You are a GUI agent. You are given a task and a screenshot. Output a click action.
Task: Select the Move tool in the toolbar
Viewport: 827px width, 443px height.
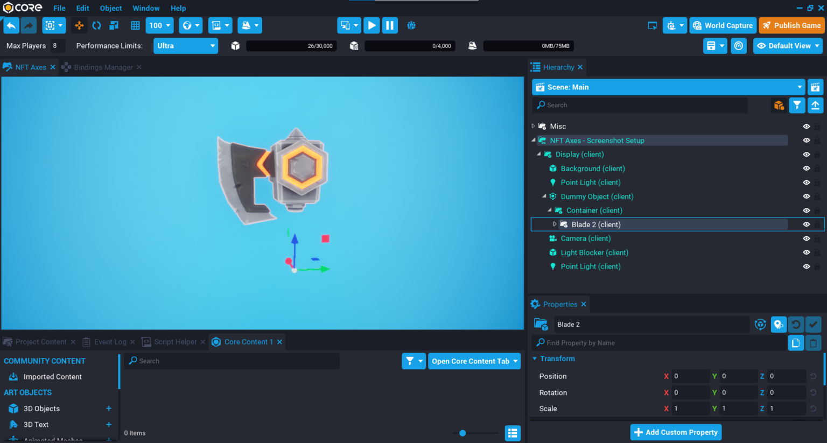(x=79, y=25)
